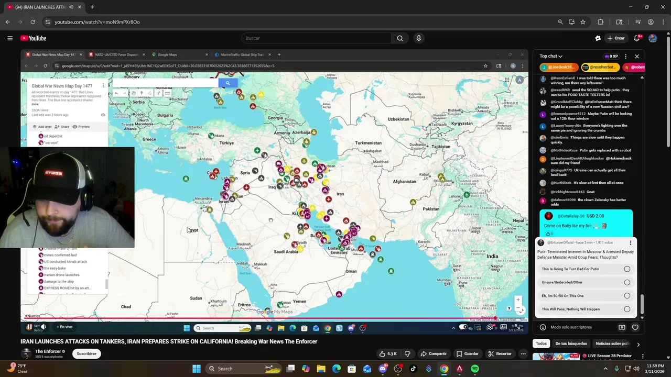Screen dimensions: 671x377
Task: Open Chrome media controls icon
Action: (638, 22)
